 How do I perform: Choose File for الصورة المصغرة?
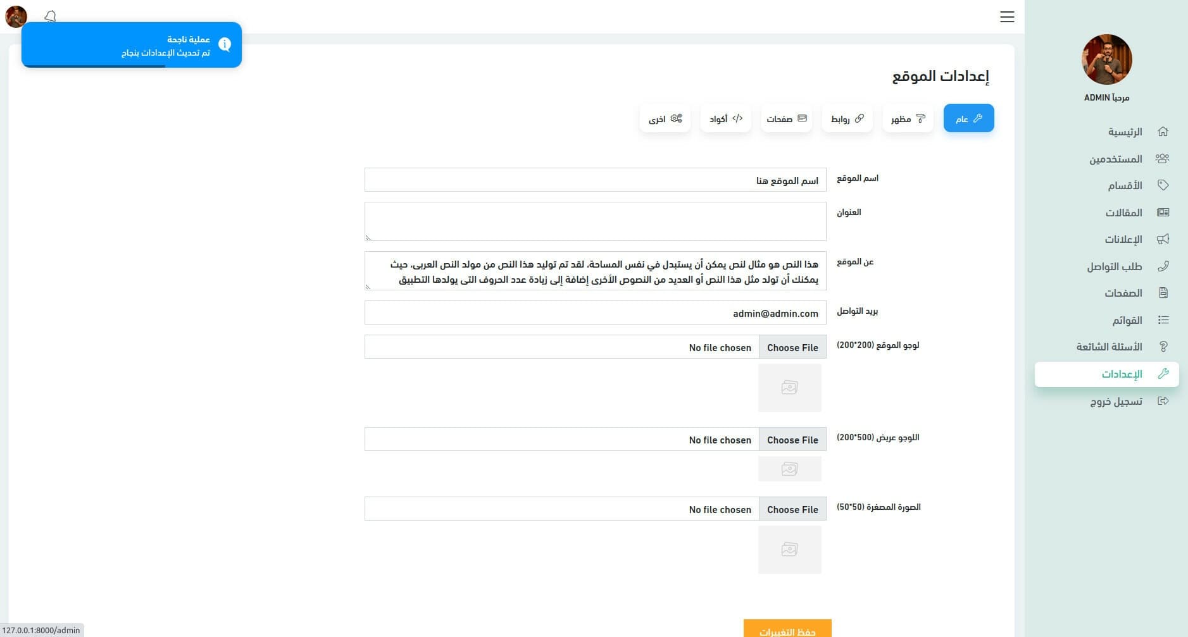coord(792,509)
